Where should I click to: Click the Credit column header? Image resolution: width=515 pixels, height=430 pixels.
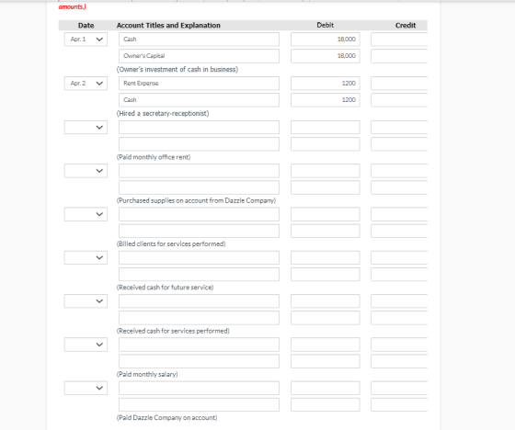pos(406,26)
